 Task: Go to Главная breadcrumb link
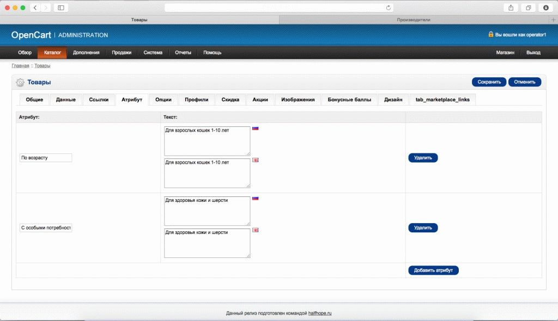point(21,66)
